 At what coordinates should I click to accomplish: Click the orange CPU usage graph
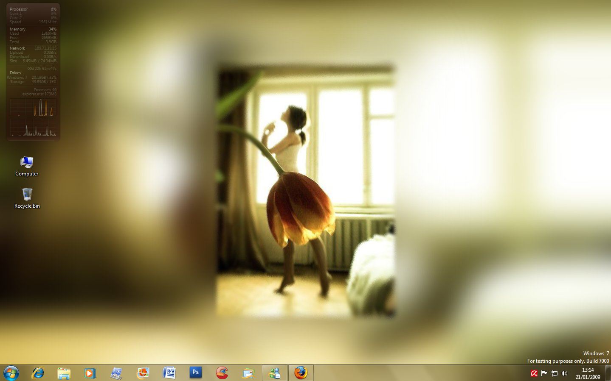click(x=33, y=107)
